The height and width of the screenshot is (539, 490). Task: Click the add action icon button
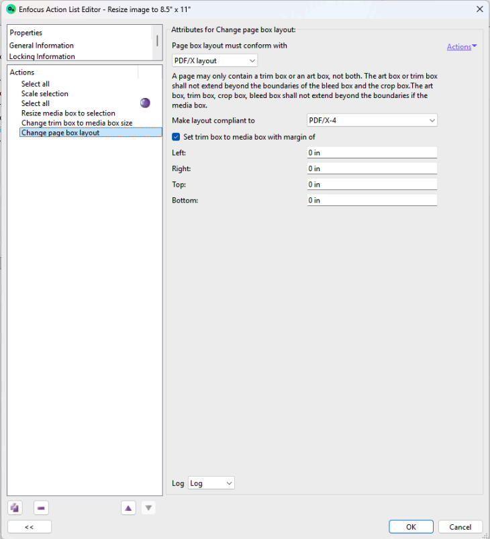pos(15,507)
